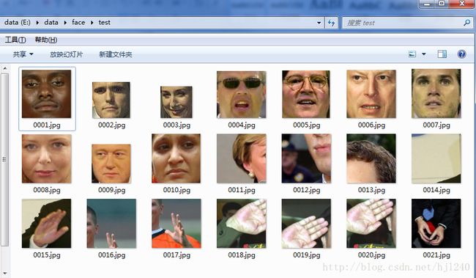Click the filename label 0012.jpg

(x=307, y=190)
